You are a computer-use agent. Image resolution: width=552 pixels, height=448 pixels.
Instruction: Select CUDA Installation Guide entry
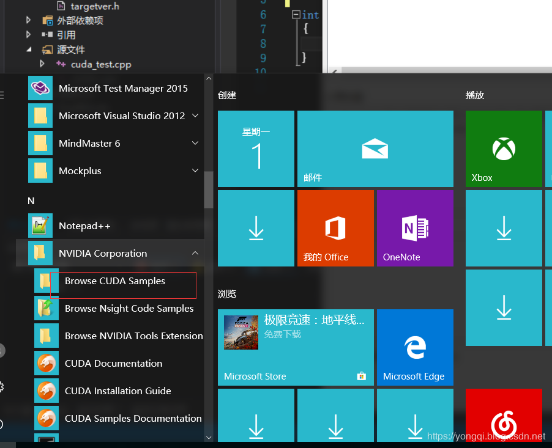[x=119, y=391]
